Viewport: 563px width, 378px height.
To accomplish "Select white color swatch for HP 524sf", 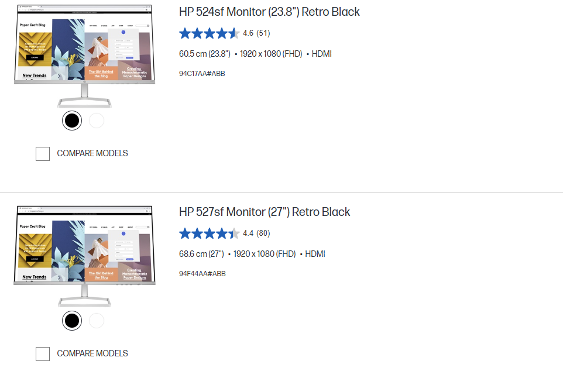I will pos(97,121).
